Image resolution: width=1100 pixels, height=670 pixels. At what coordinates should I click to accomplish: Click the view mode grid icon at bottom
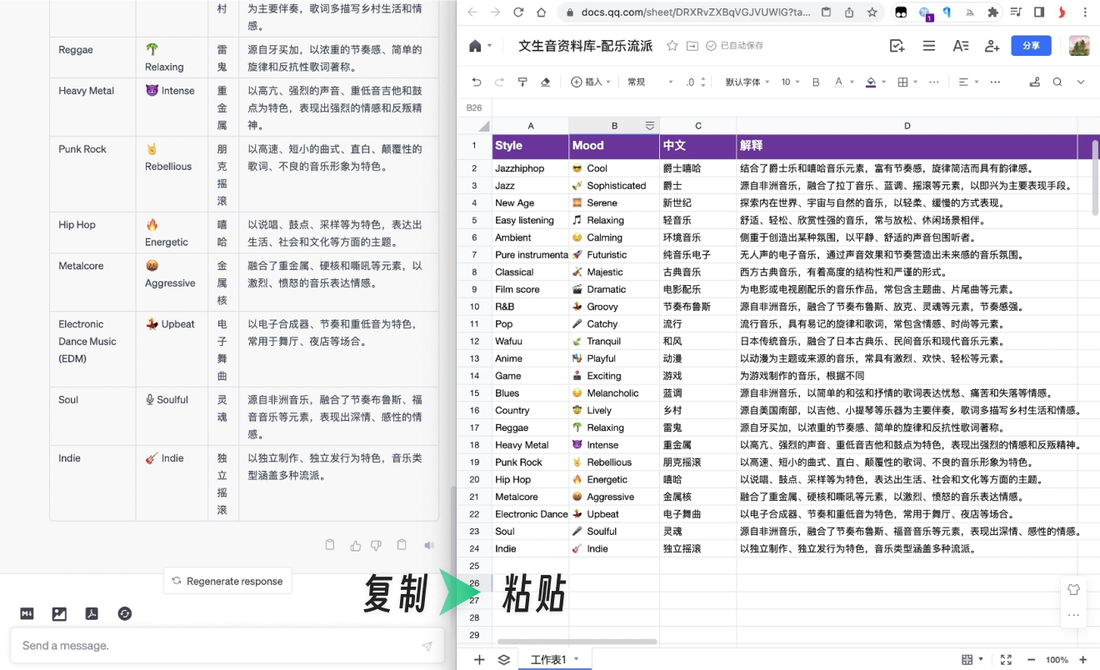967,659
